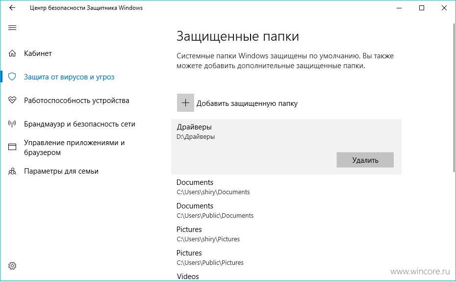Click the heart device health icon
This screenshot has height=281, width=456.
[x=12, y=101]
